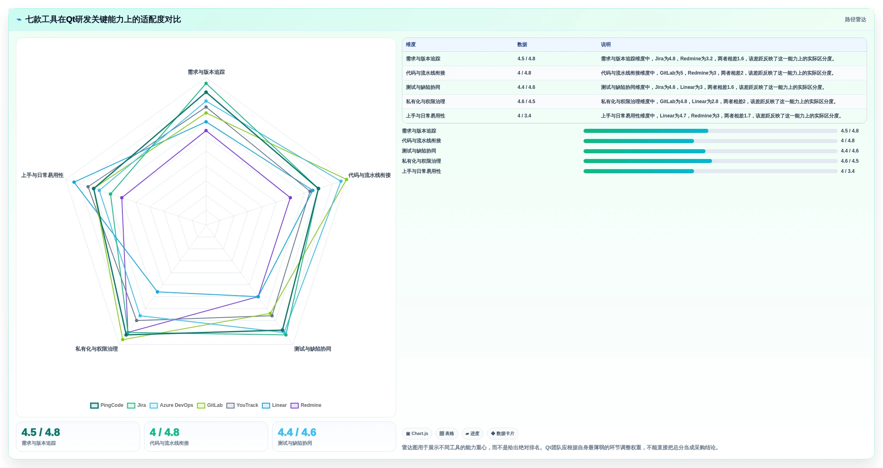Click the 维度 column header
This screenshot has height=468, width=883.
pos(411,44)
